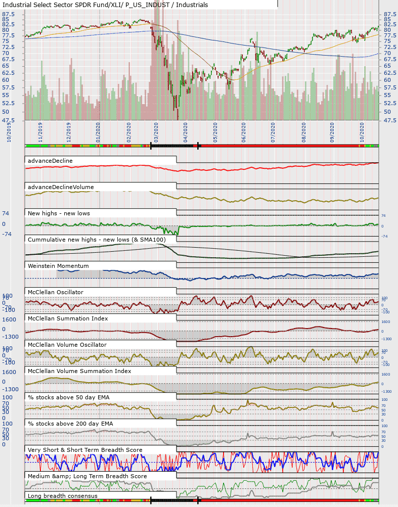
Task: Click 47.5 on the left price axis
Action: tap(9, 120)
